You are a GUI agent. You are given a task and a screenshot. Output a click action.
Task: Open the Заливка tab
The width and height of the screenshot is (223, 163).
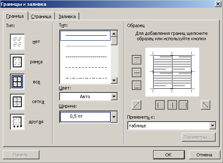67,16
